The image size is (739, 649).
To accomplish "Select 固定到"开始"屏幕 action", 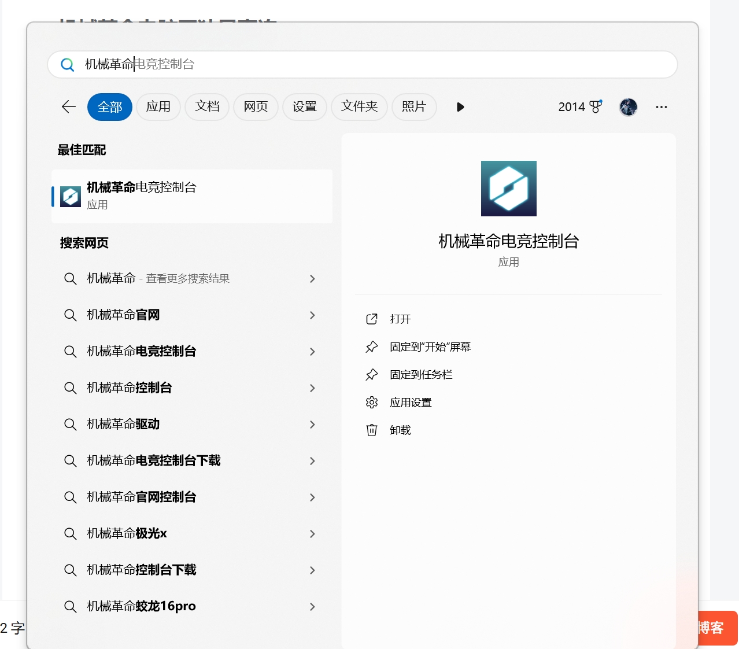I will pos(430,347).
